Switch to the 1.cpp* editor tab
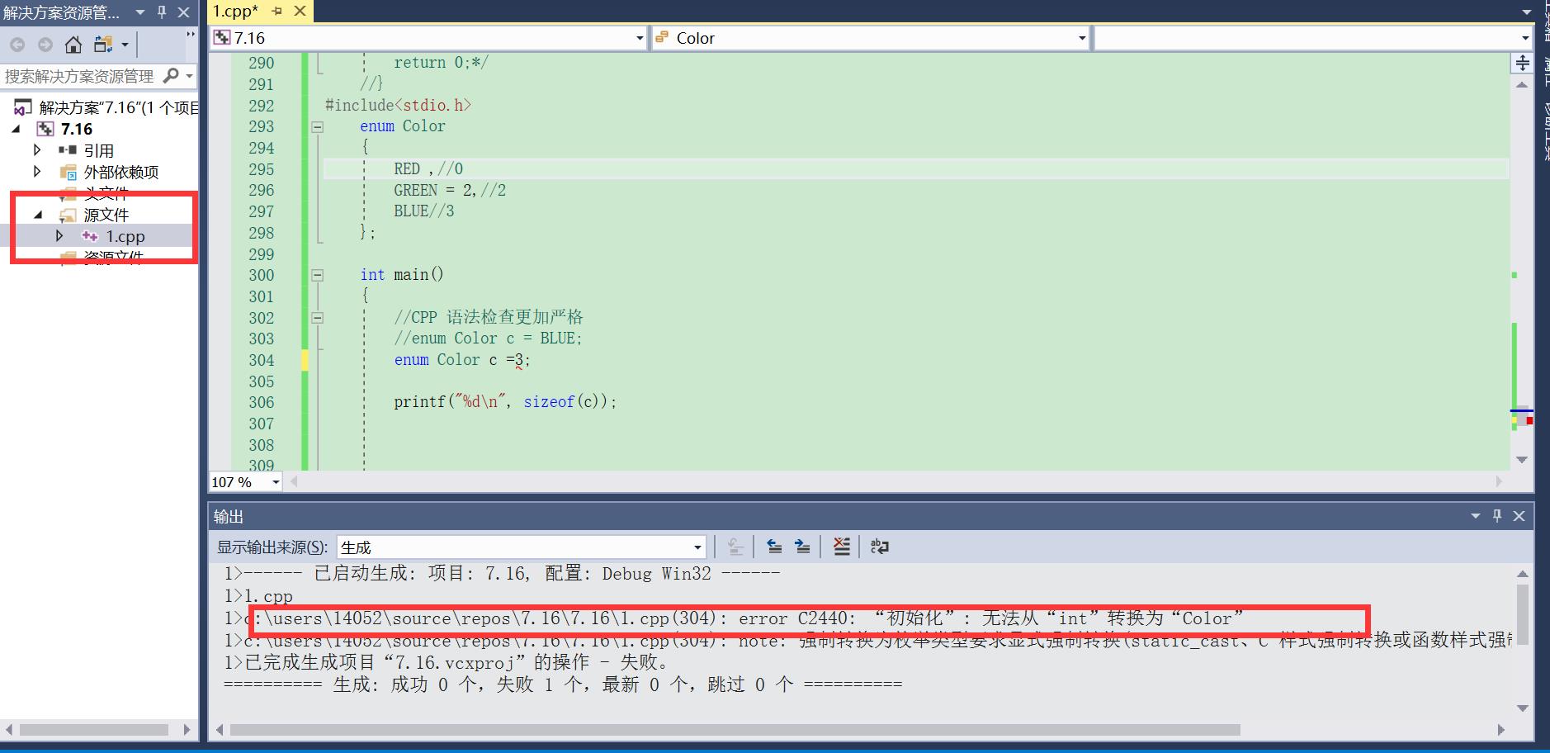 click(x=235, y=12)
